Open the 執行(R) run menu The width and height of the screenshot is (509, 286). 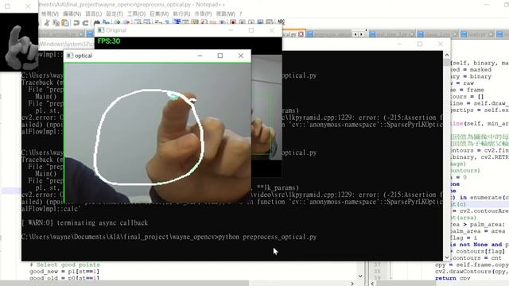point(181,14)
